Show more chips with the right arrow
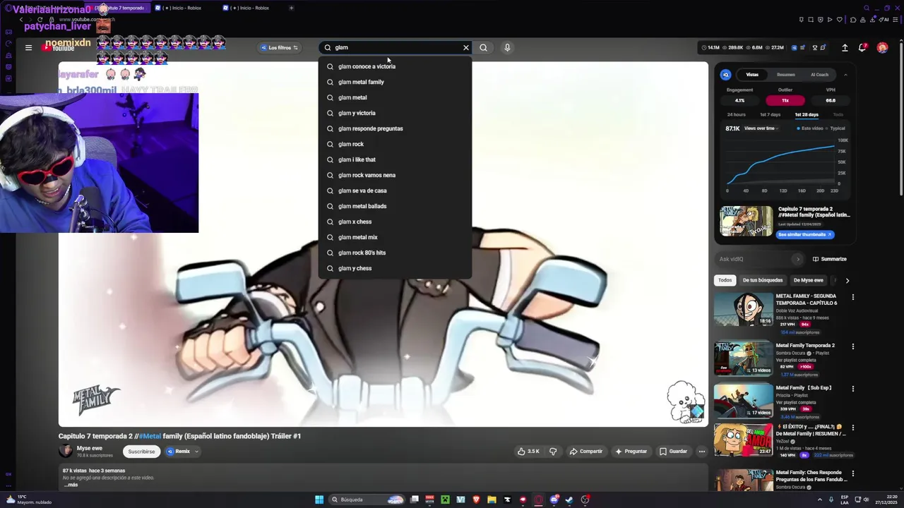Screen dimensions: 904x508 847,280
